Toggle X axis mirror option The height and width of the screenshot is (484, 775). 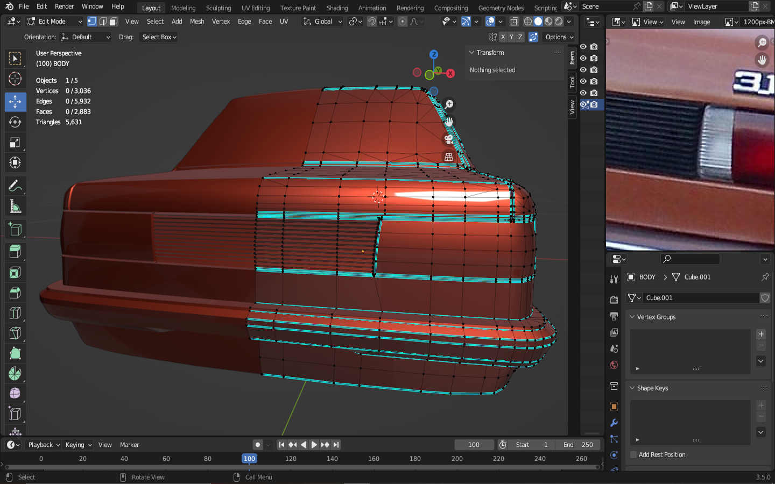click(503, 37)
